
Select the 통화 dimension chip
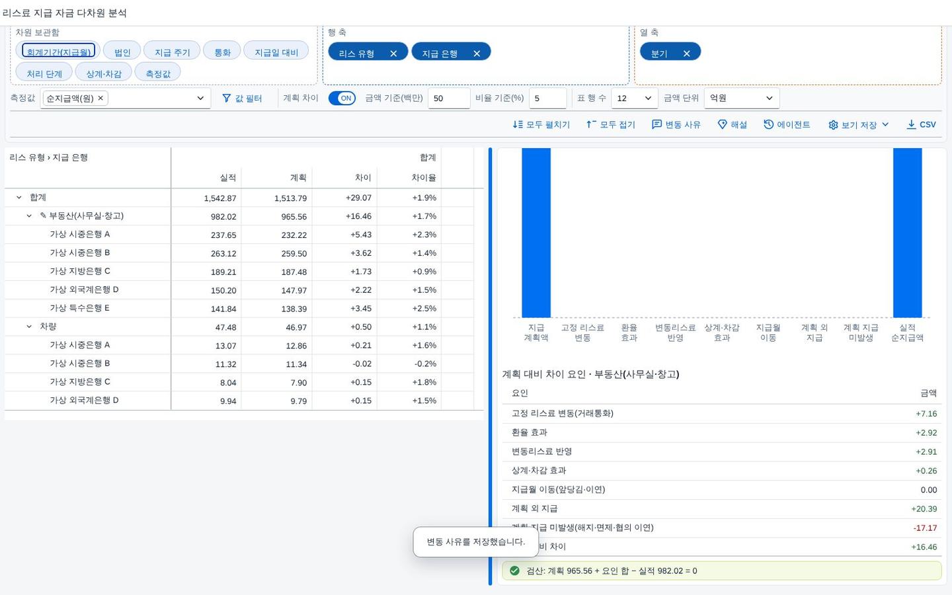pyautogui.click(x=222, y=51)
